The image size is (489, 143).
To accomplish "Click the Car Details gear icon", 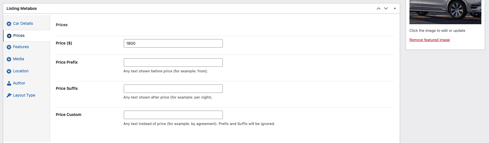I will [x=9, y=24].
